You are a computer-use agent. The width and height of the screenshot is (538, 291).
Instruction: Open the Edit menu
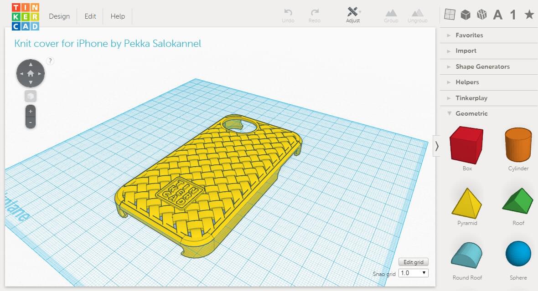point(90,16)
